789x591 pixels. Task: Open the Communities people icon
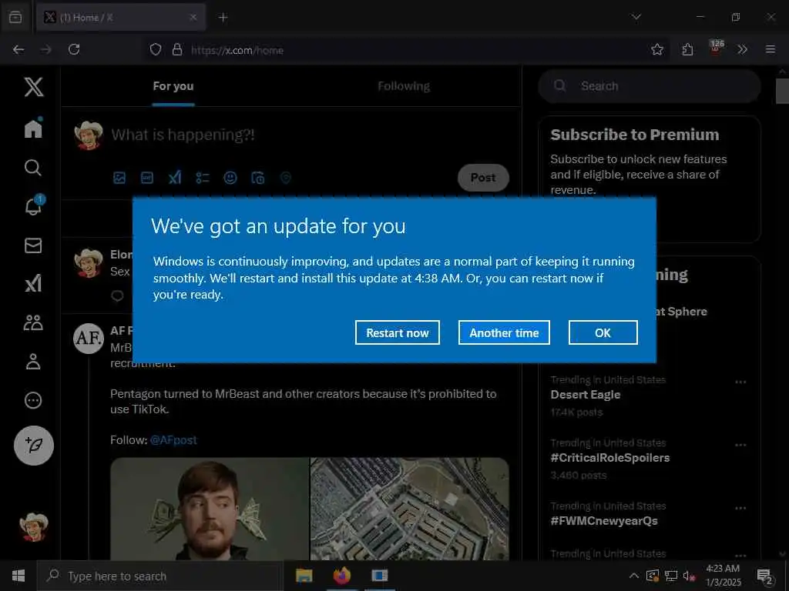[33, 322]
